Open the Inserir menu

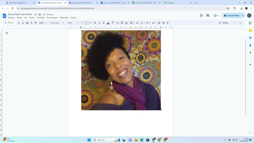(x=32, y=18)
